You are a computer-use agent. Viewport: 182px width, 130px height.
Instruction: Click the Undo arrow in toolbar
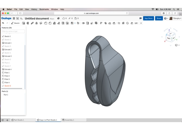point(3,23)
